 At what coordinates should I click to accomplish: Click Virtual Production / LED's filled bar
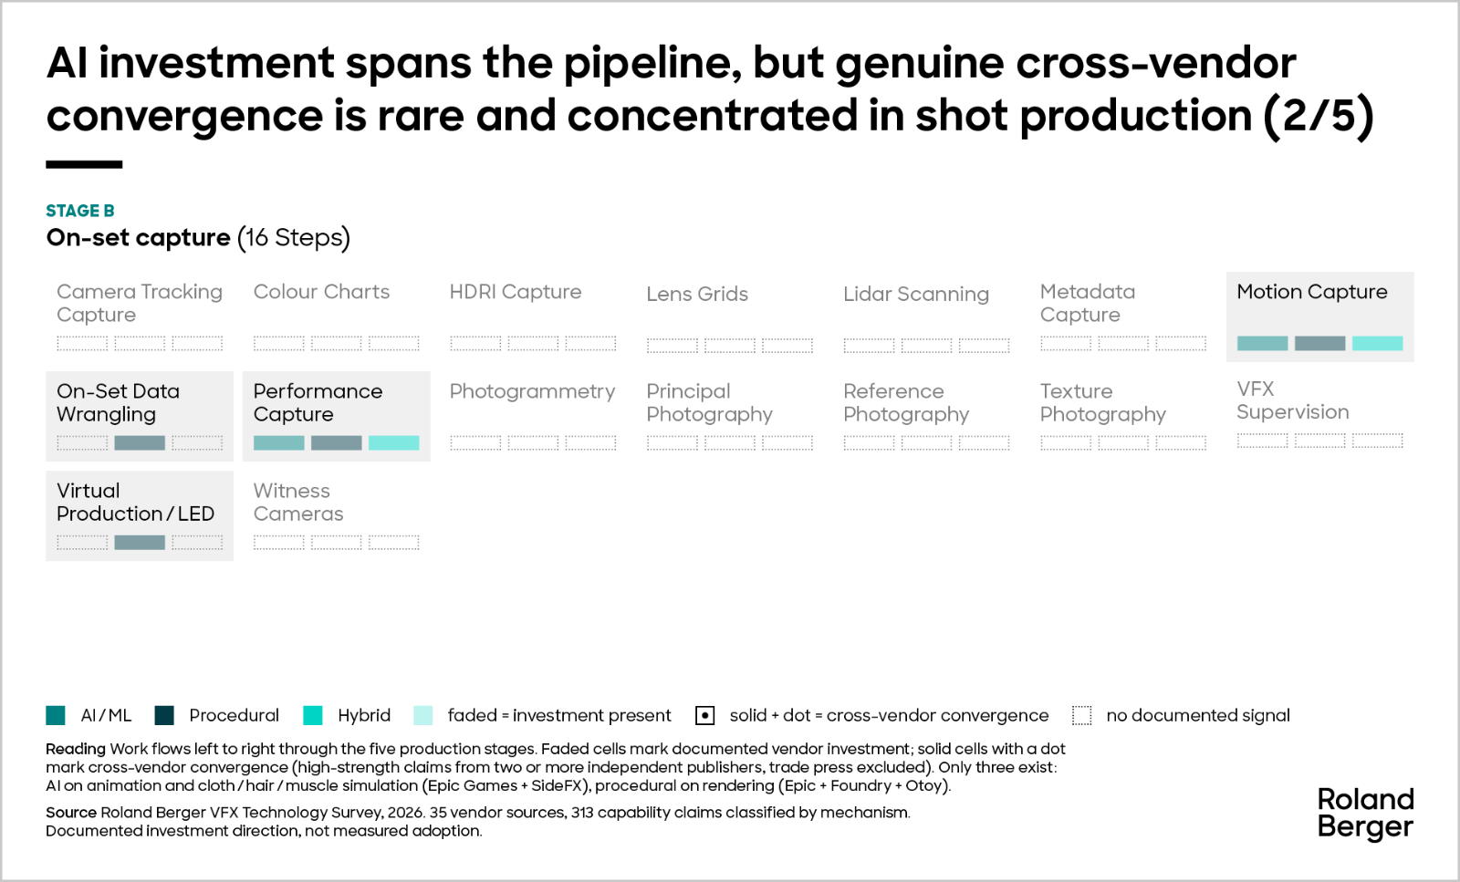pos(140,542)
